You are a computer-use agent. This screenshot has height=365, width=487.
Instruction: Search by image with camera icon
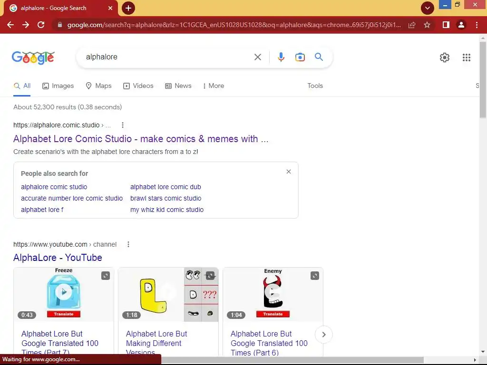300,57
